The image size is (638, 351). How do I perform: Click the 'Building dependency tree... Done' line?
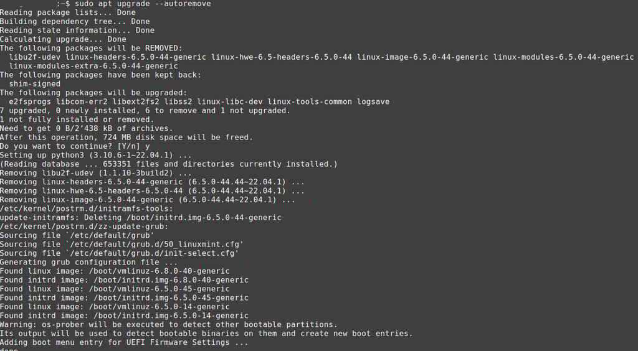75,22
